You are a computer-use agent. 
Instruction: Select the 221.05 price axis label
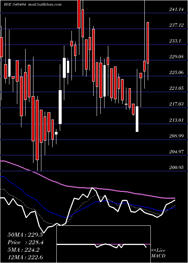coord(176,88)
